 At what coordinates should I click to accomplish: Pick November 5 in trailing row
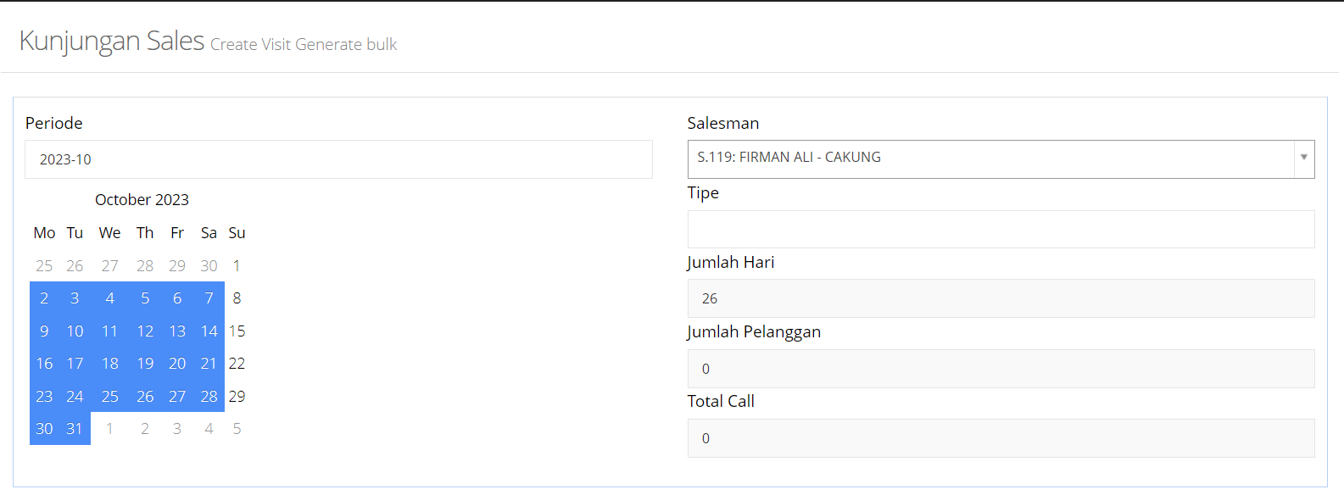pos(237,429)
